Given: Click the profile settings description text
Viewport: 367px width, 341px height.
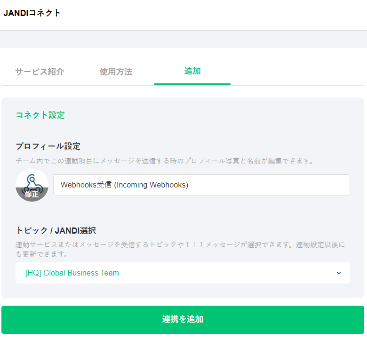Looking at the screenshot, I should pyautogui.click(x=165, y=161).
